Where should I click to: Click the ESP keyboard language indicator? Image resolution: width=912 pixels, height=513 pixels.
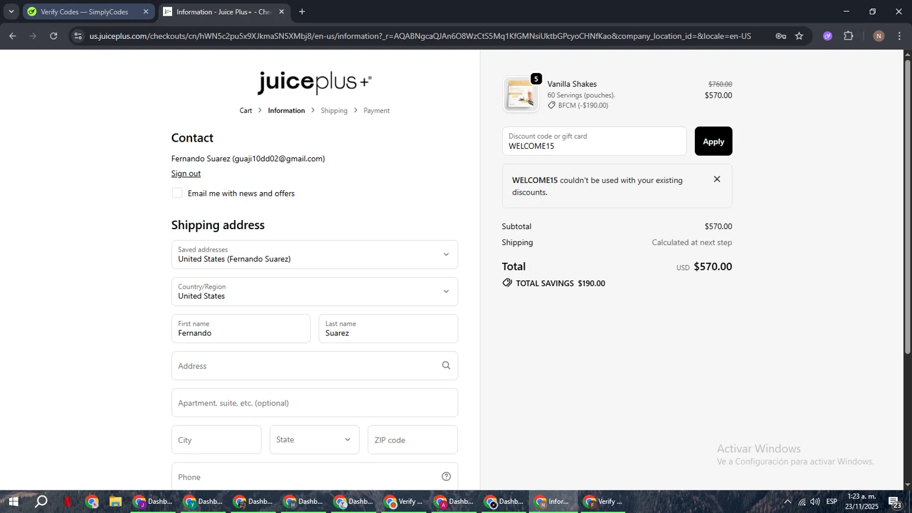832,502
